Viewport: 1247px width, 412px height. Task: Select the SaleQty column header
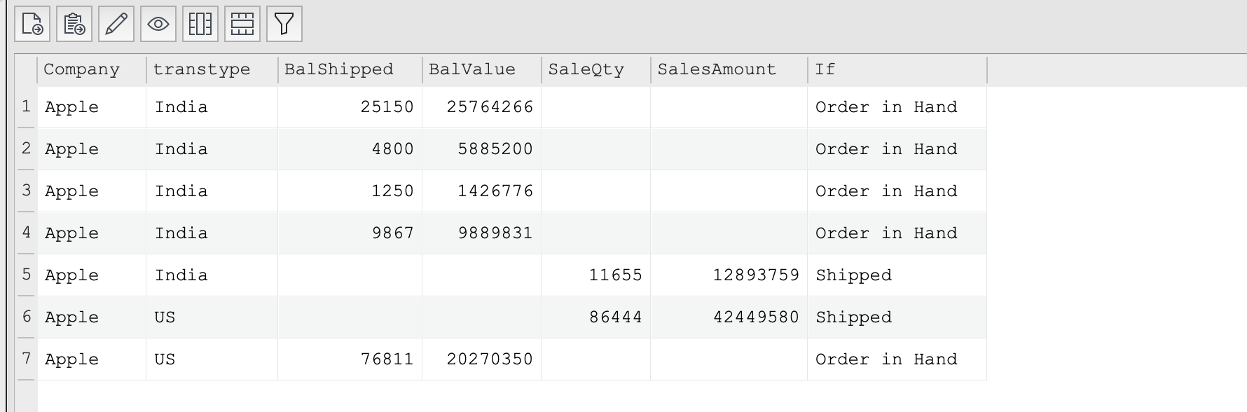(596, 69)
